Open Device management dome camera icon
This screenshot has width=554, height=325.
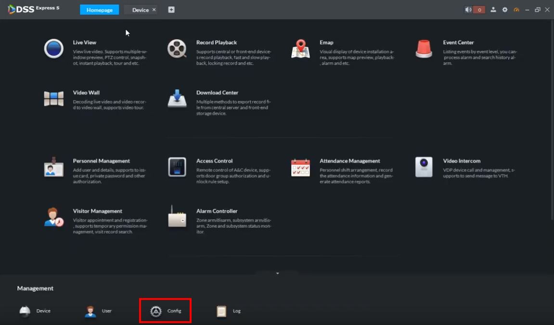tap(25, 311)
